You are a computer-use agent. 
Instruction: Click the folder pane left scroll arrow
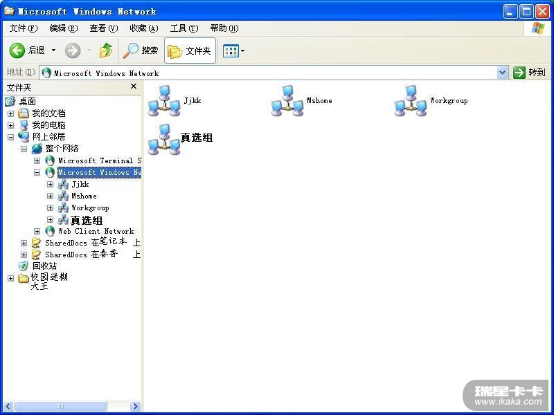[9, 406]
